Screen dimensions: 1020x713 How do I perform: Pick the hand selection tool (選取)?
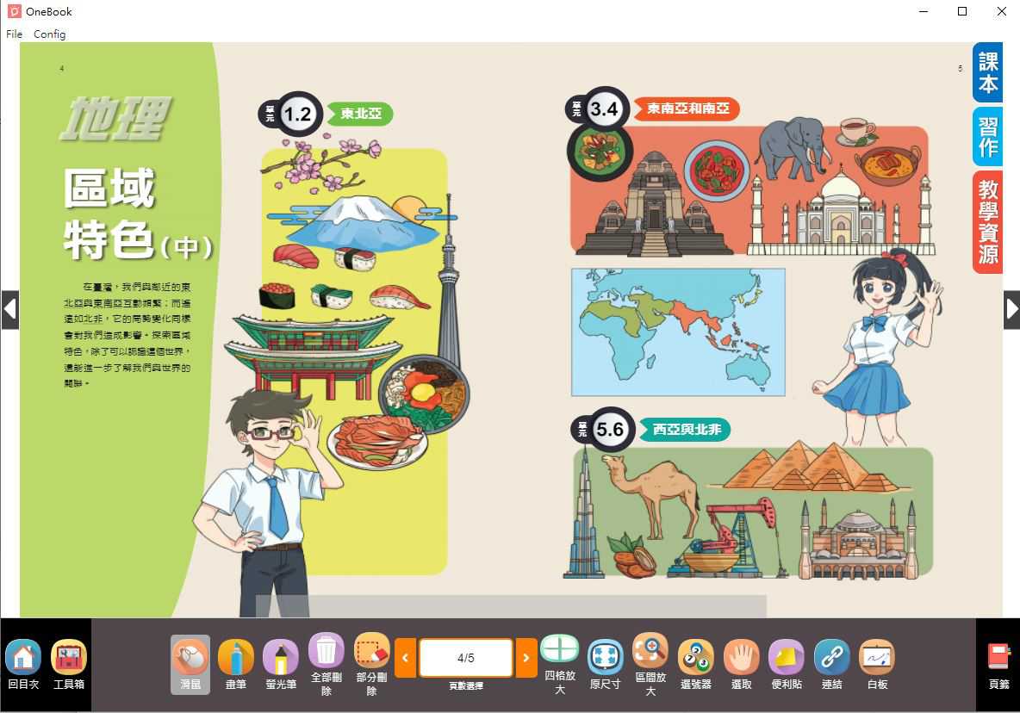pyautogui.click(x=742, y=664)
